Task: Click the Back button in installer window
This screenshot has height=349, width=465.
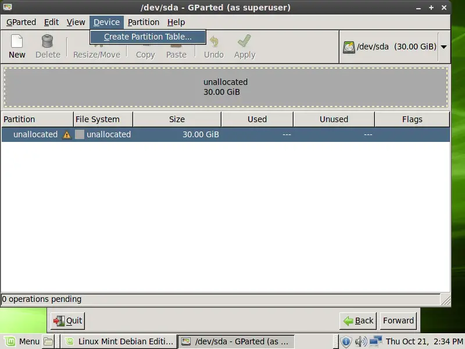Action: click(358, 321)
